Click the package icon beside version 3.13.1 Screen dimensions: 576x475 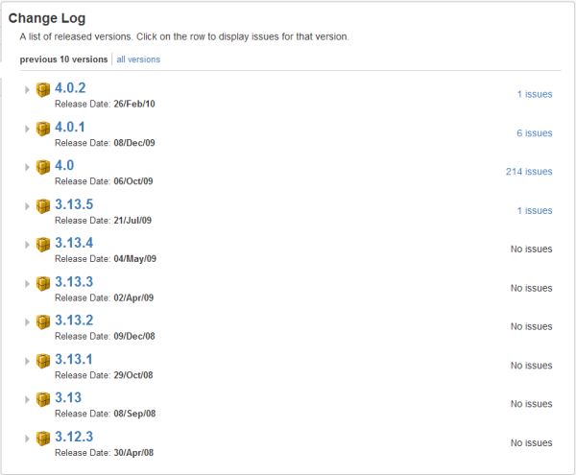point(43,361)
